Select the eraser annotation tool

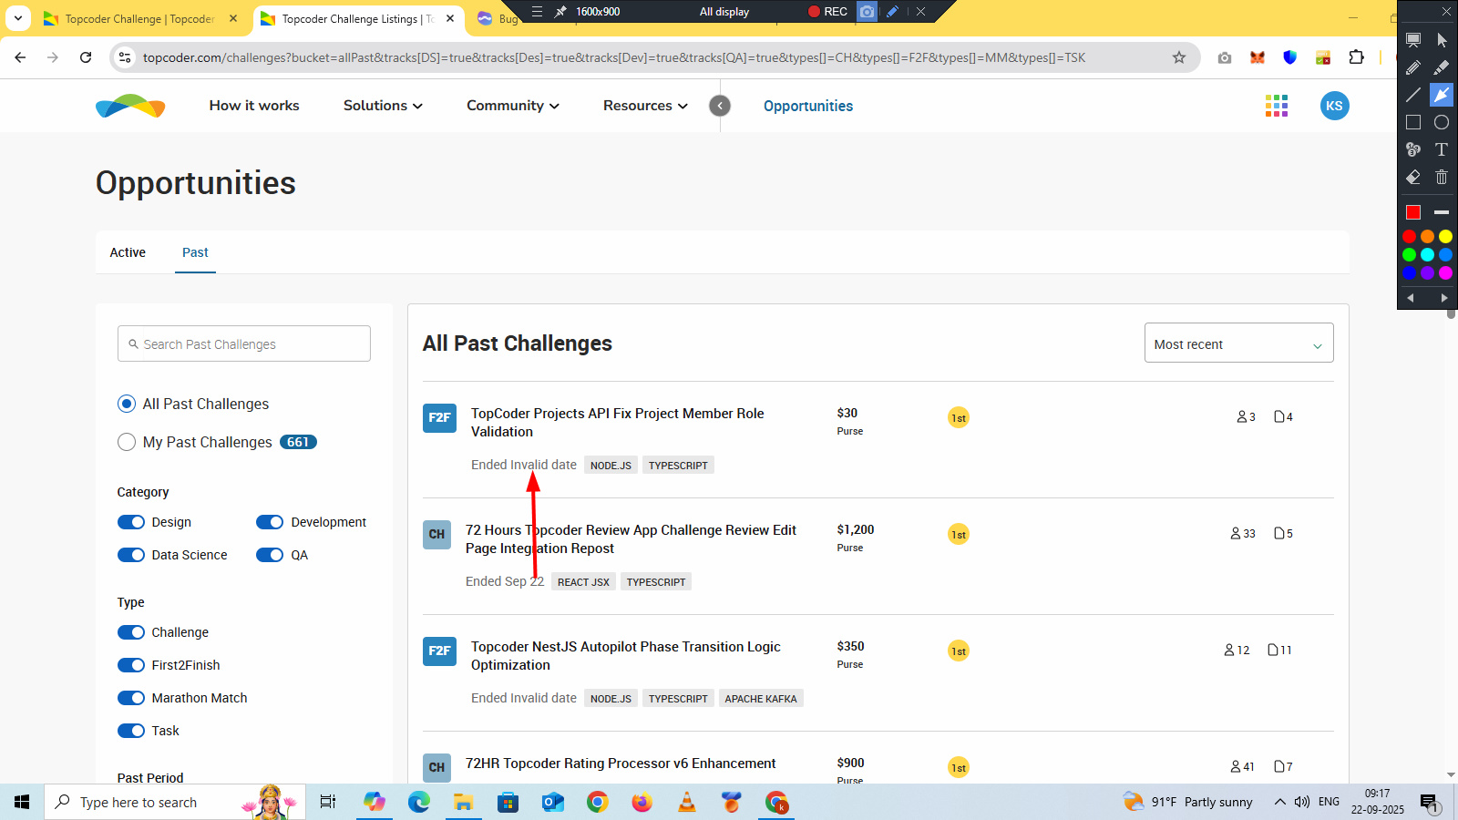[x=1413, y=177]
